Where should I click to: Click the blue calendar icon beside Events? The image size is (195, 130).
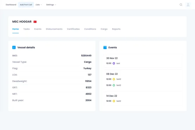105,47
